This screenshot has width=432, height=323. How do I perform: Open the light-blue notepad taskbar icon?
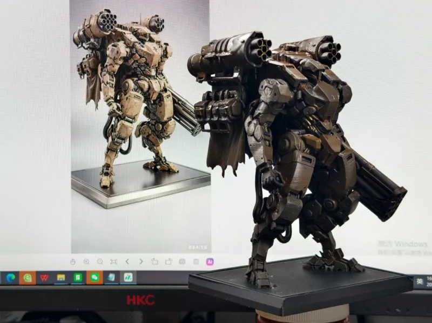(111, 278)
